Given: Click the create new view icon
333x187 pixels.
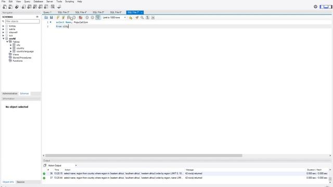Looking at the screenshot, I should (35, 7).
